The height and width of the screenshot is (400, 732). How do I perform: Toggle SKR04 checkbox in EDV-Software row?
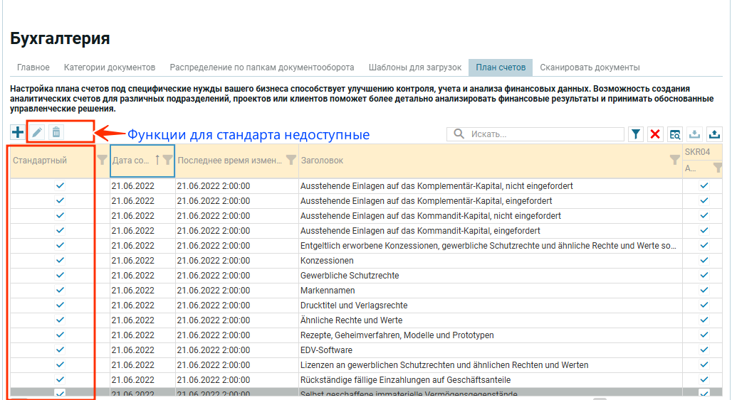(x=704, y=350)
